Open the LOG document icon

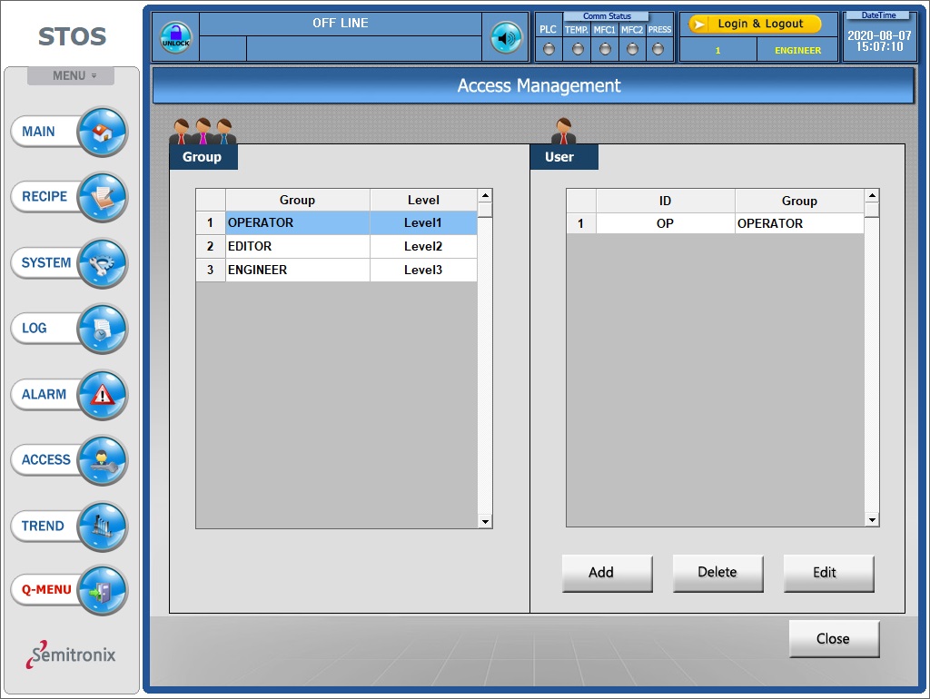pyautogui.click(x=102, y=329)
